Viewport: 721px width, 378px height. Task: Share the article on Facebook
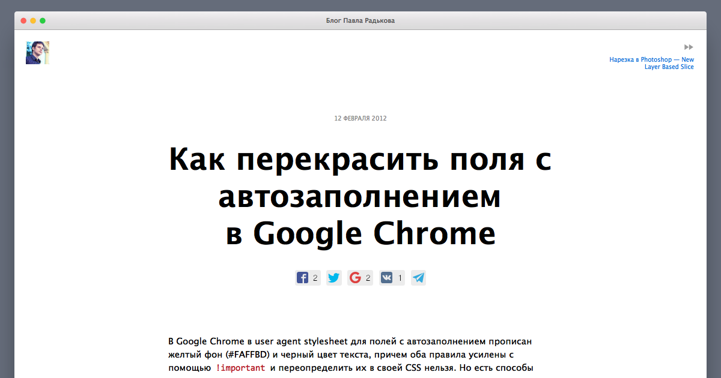click(302, 278)
